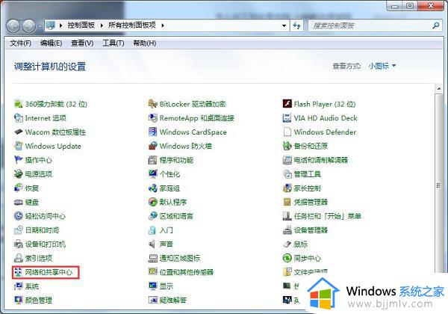
Task: Open the 声音 link
Action: pos(166,244)
